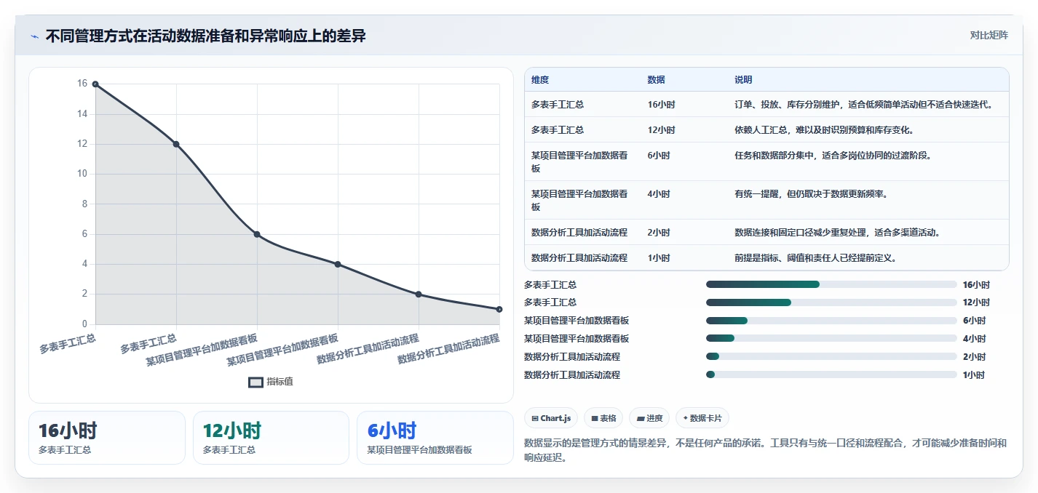Click the footer note starting 数据显示的是管理方式的情景差异
1038x493 pixels.
click(766, 450)
